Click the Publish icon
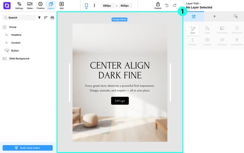 click(x=158, y=5)
